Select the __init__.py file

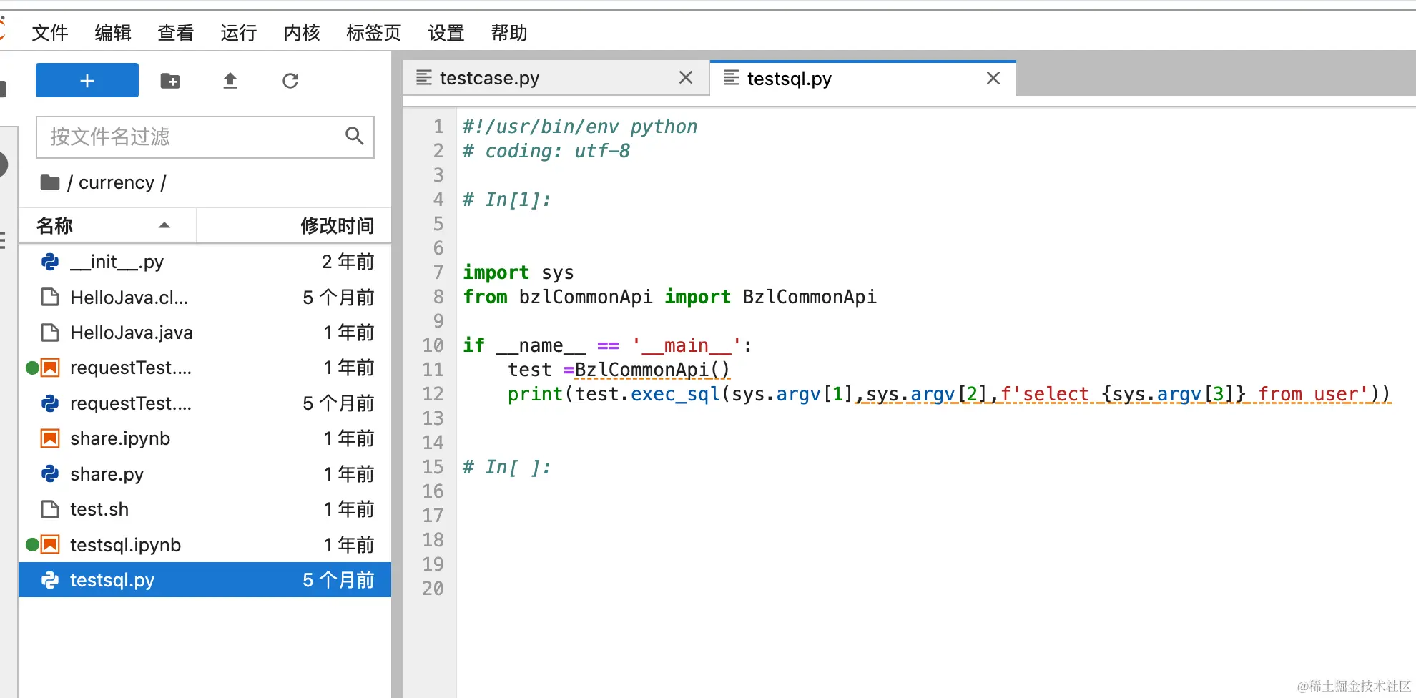click(x=205, y=262)
